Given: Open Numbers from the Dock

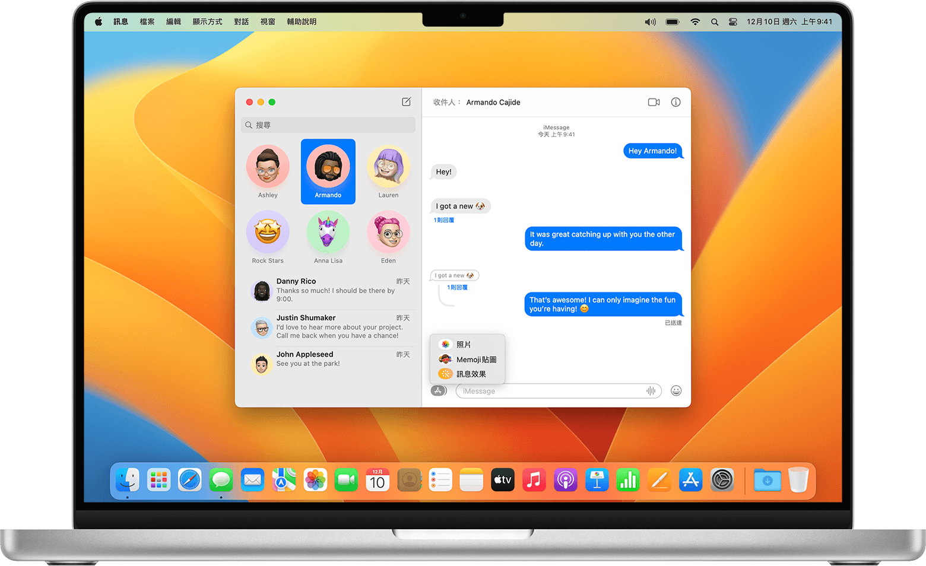Looking at the screenshot, I should tap(628, 479).
